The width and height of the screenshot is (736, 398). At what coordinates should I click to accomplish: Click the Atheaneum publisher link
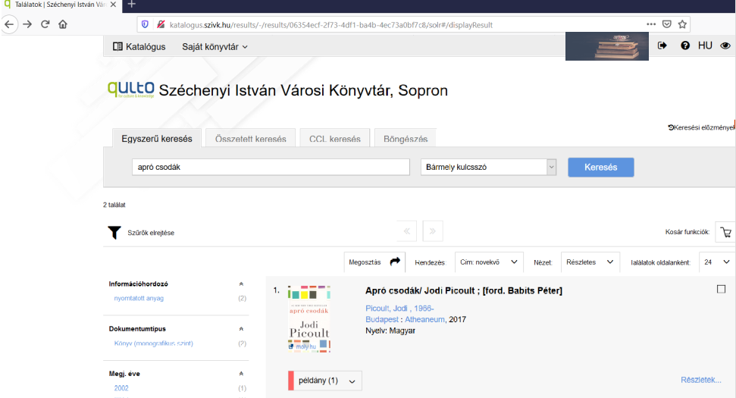(x=424, y=320)
